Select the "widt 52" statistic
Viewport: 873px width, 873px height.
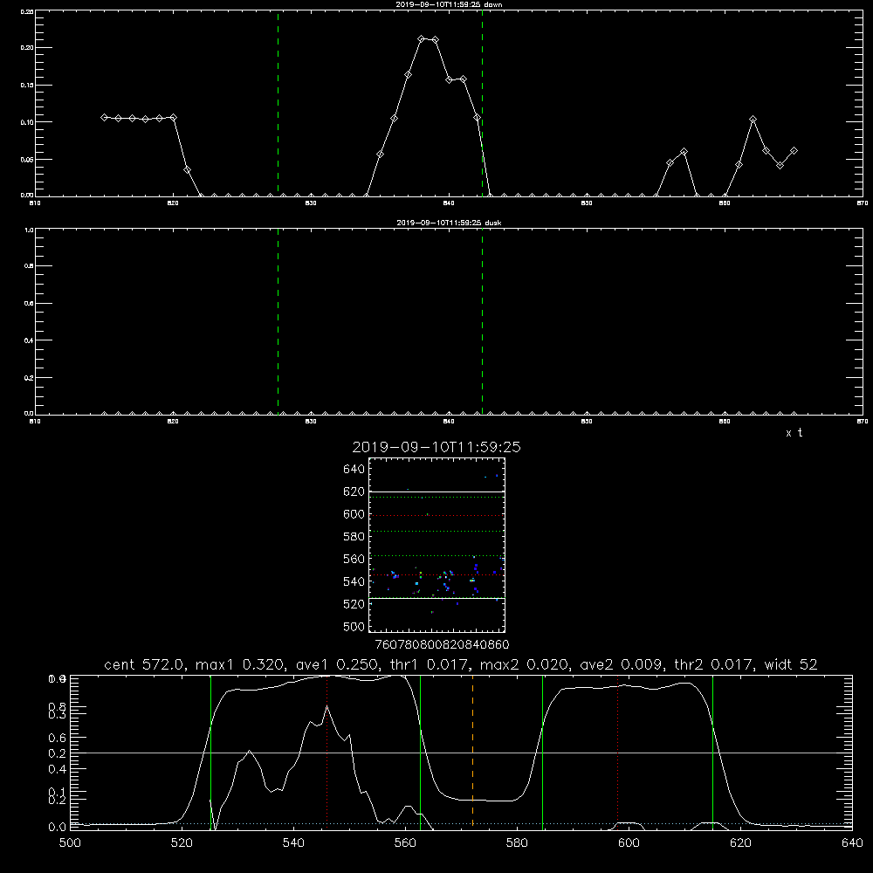pyautogui.click(x=790, y=664)
